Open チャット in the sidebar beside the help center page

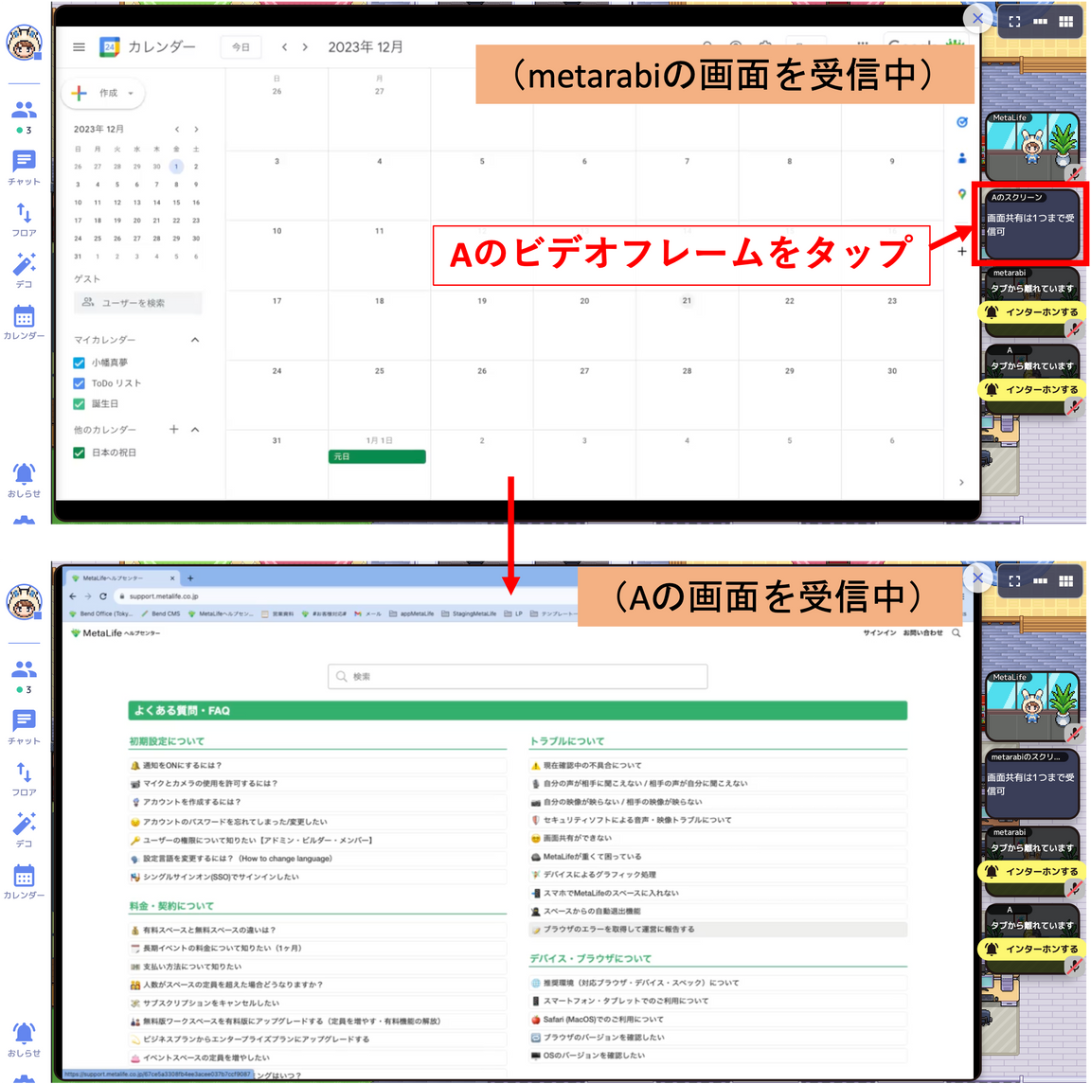click(x=24, y=728)
